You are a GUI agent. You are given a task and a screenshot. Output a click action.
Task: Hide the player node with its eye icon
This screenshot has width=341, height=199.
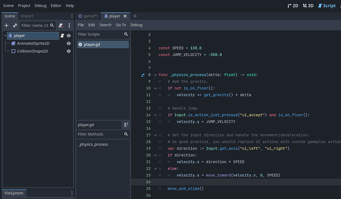tap(69, 36)
